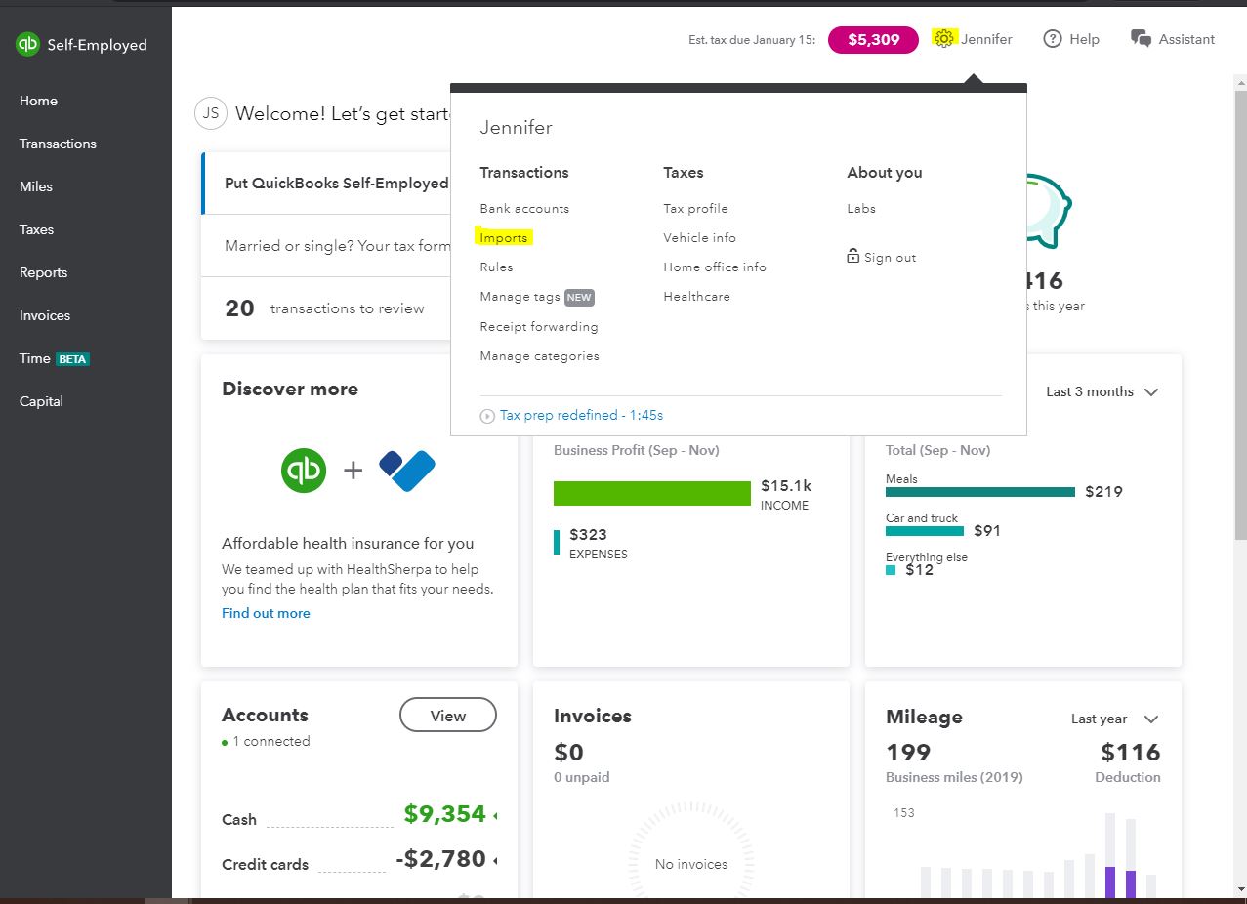Image resolution: width=1247 pixels, height=904 pixels.
Task: Open Assistant in the top bar
Action: [x=1186, y=39]
